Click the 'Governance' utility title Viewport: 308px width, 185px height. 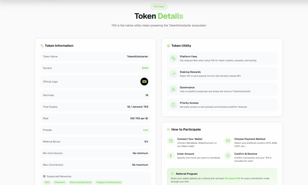tap(187, 87)
